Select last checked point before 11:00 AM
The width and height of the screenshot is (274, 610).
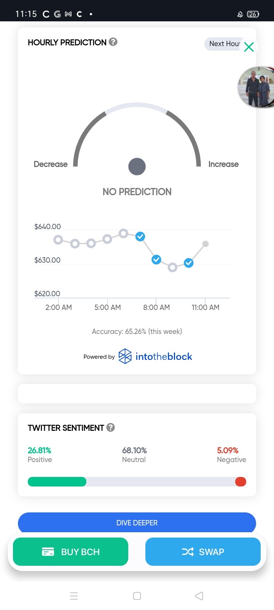click(189, 263)
